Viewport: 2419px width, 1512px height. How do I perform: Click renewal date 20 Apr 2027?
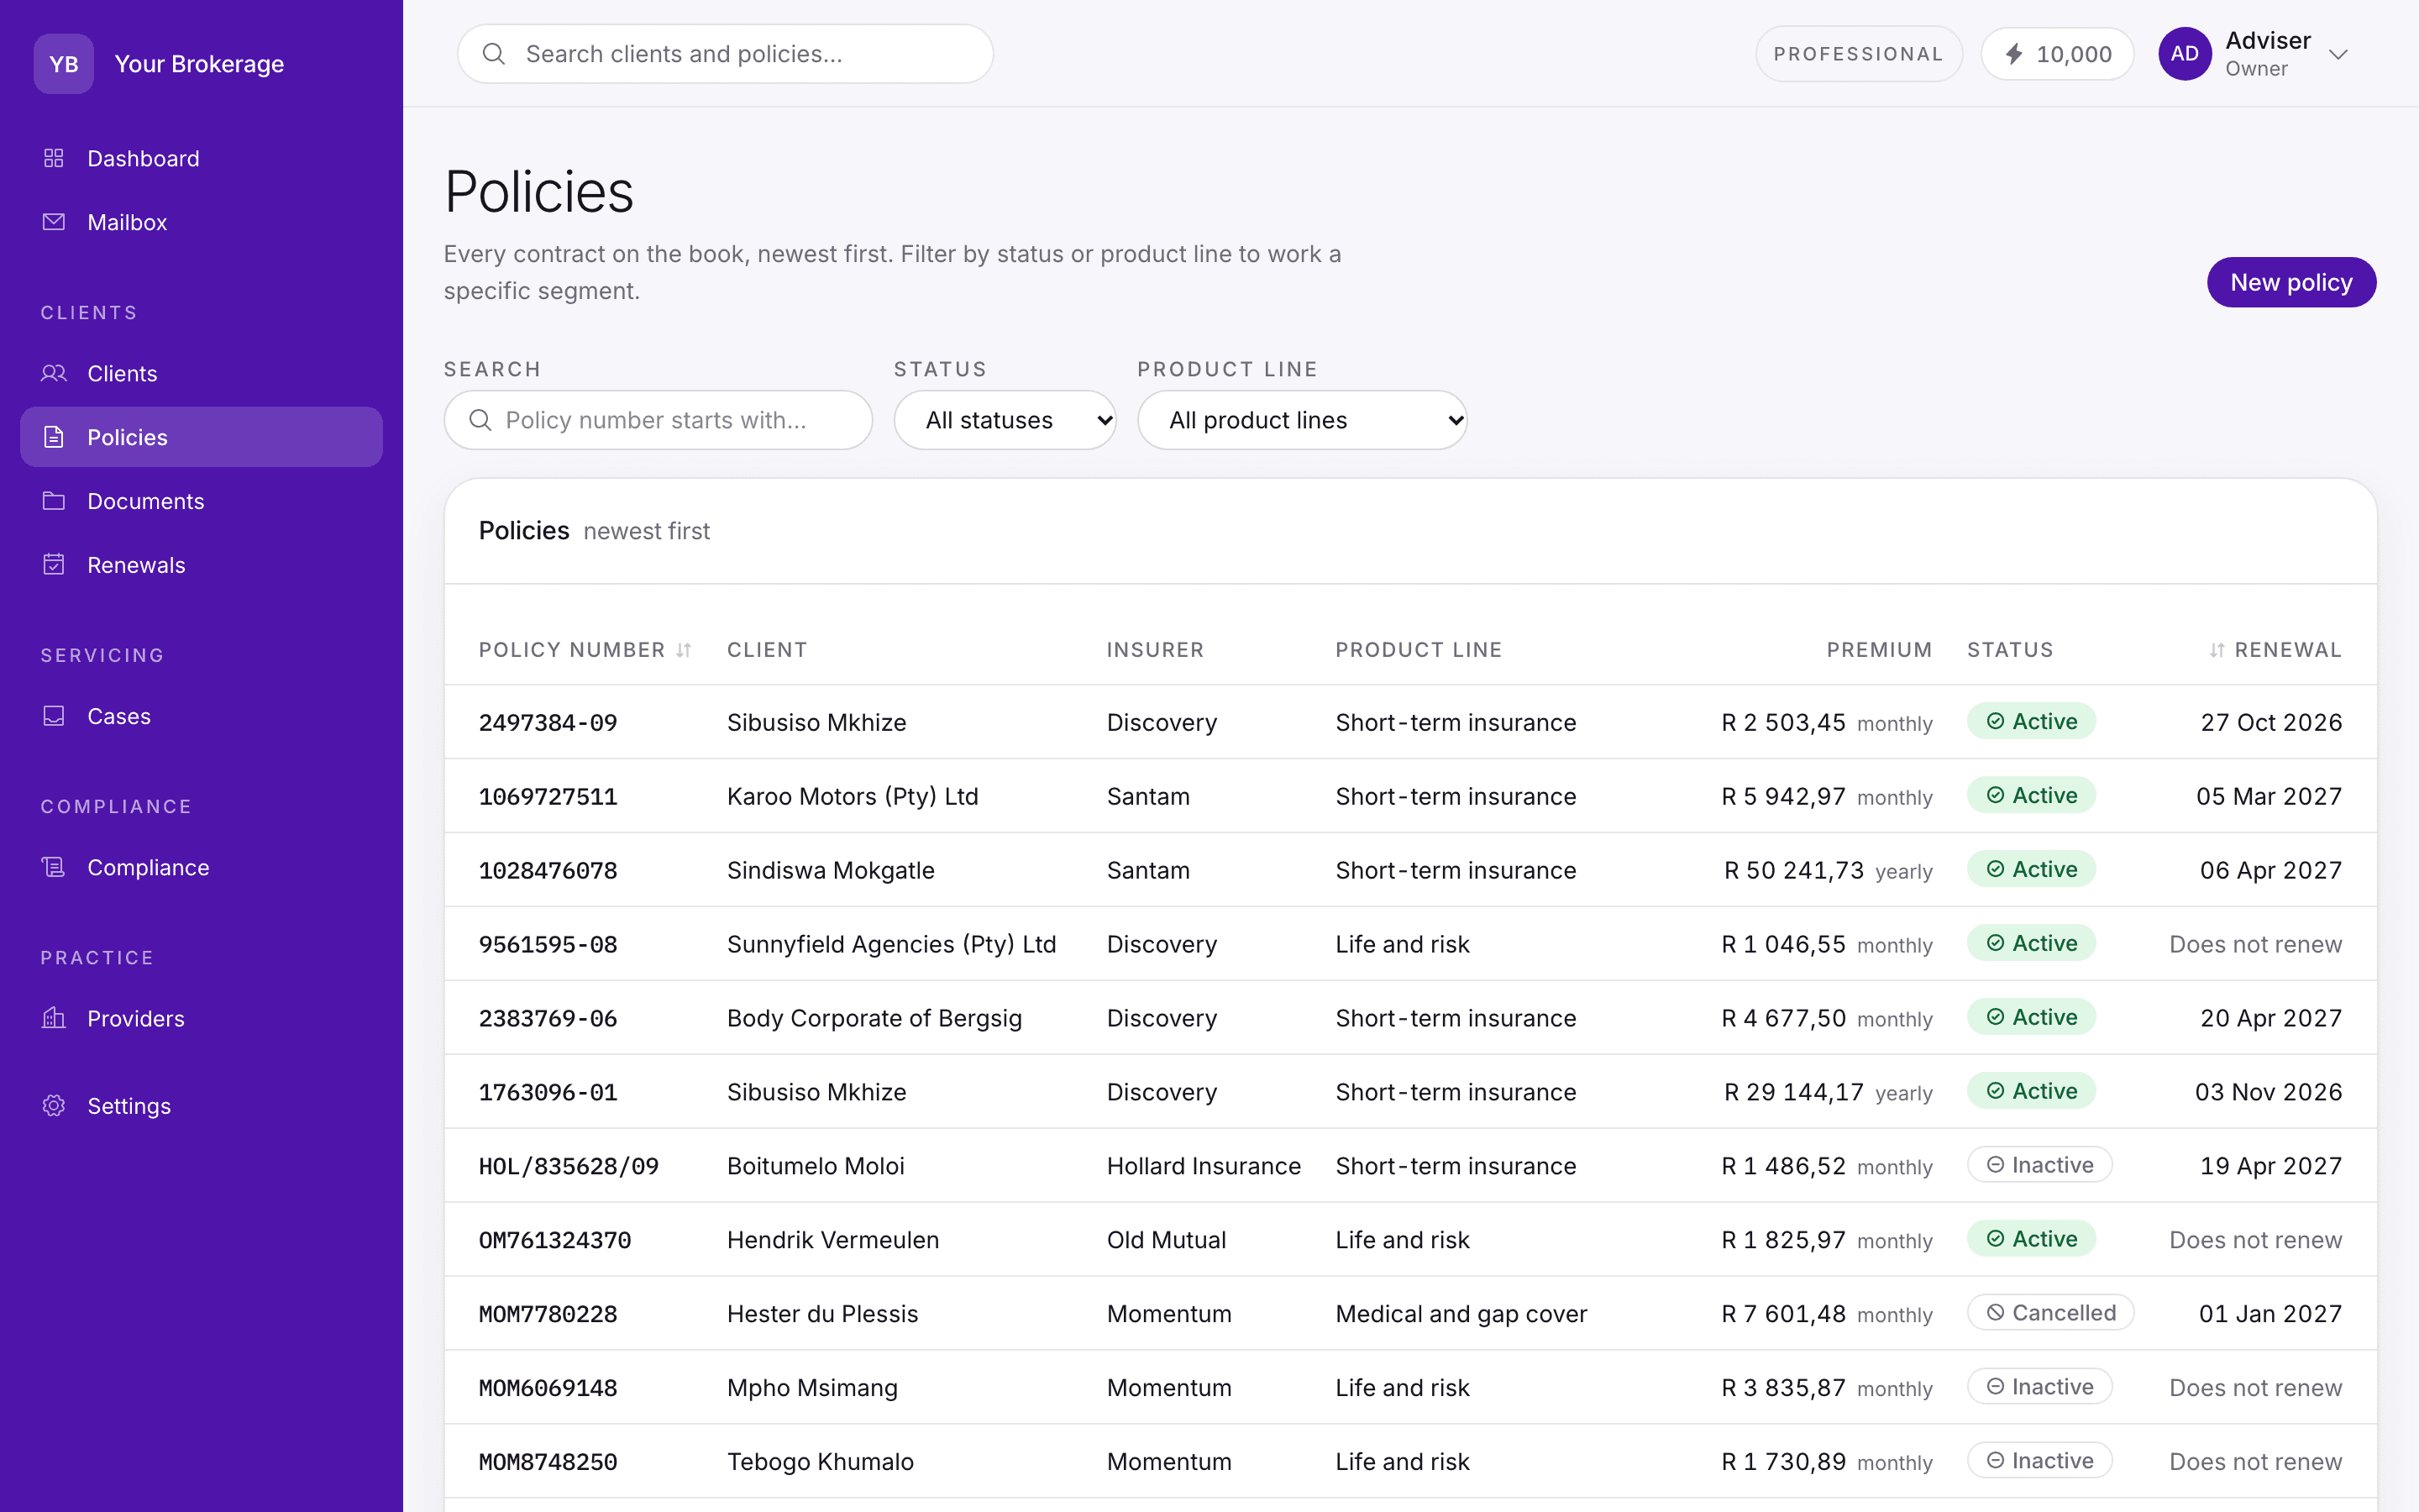[2270, 1018]
